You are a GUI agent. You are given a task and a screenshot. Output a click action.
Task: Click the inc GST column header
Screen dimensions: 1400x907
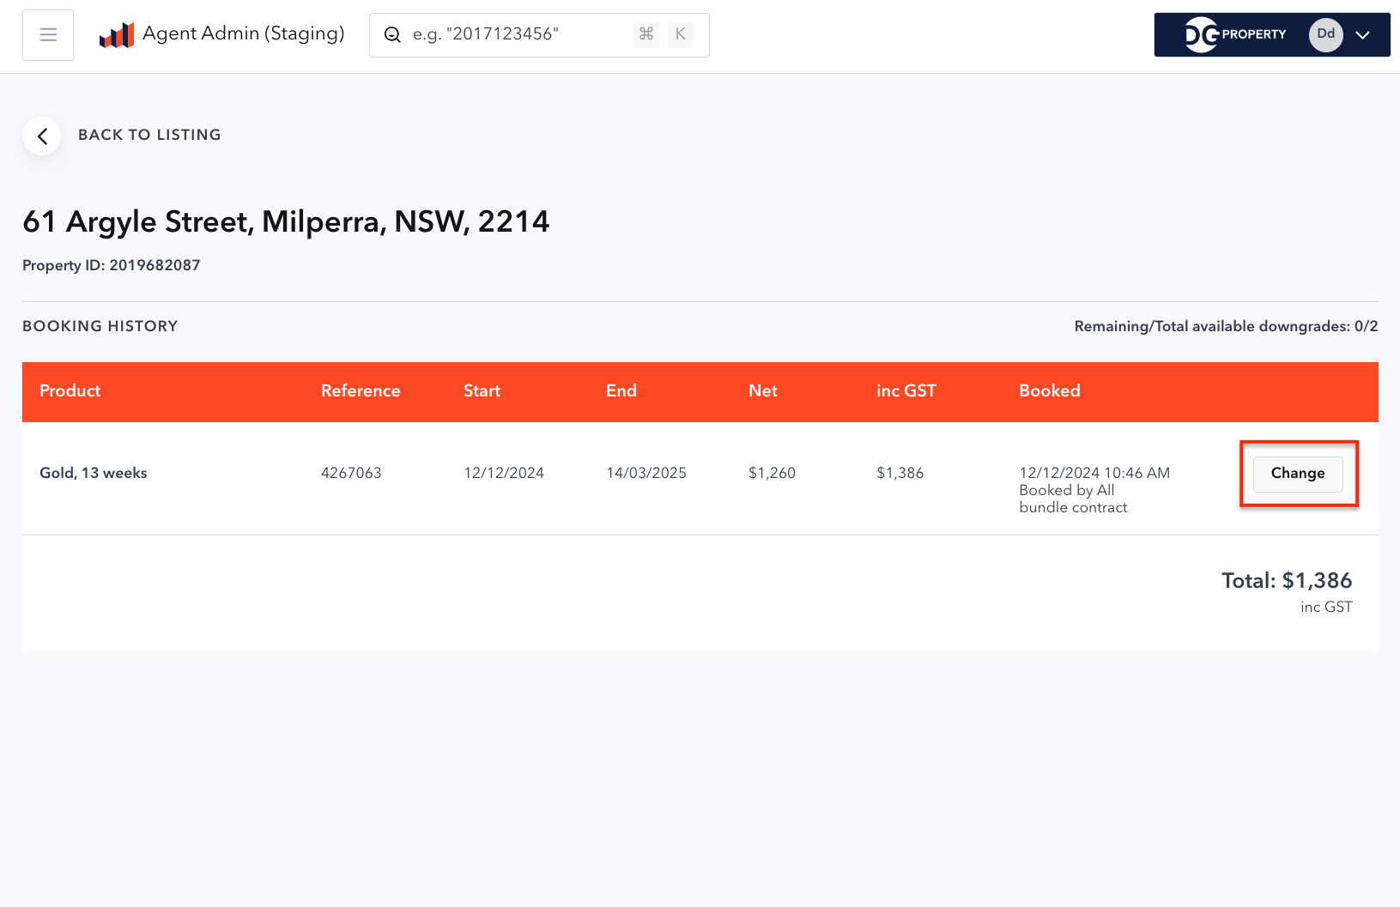906,391
